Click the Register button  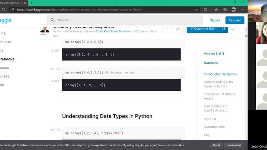[235, 20]
